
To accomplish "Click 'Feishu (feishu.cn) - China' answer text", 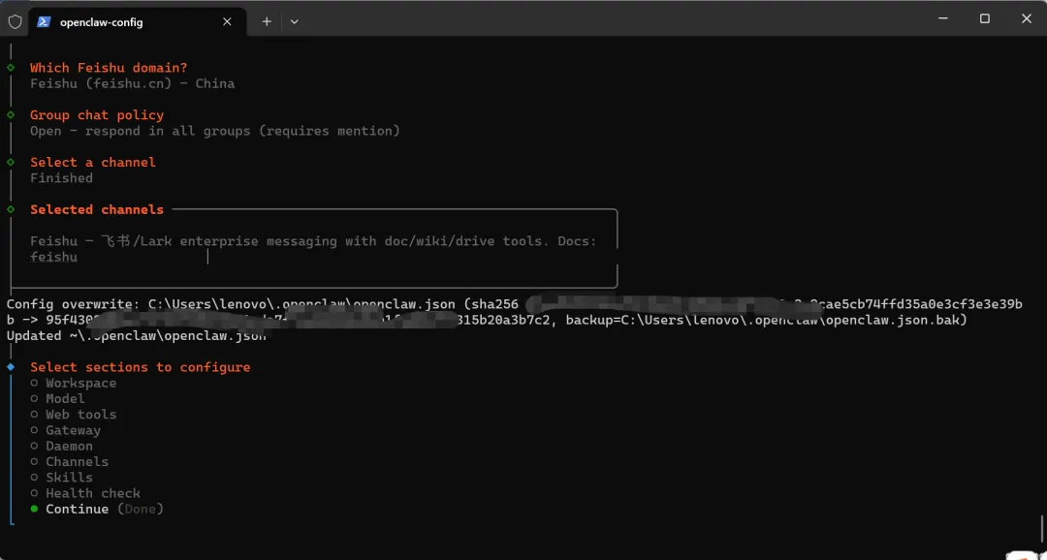I will [x=132, y=84].
